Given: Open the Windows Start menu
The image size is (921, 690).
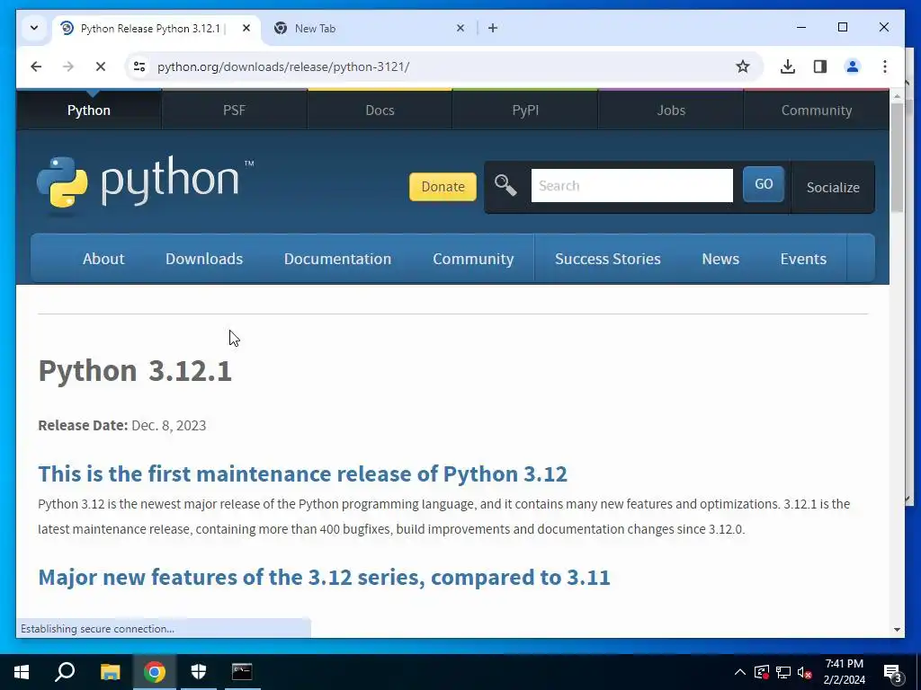Looking at the screenshot, I should [22, 672].
